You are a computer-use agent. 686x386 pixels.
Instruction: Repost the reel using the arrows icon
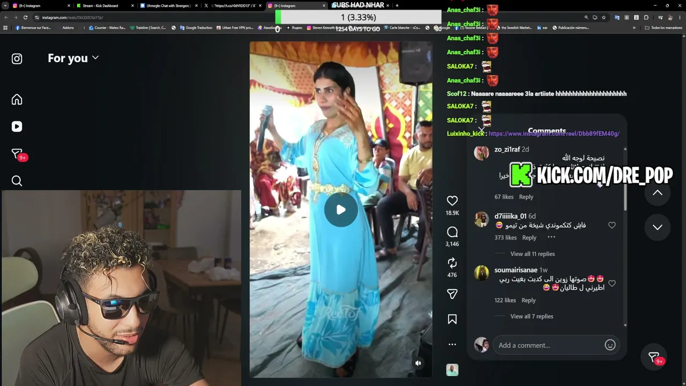tap(452, 263)
